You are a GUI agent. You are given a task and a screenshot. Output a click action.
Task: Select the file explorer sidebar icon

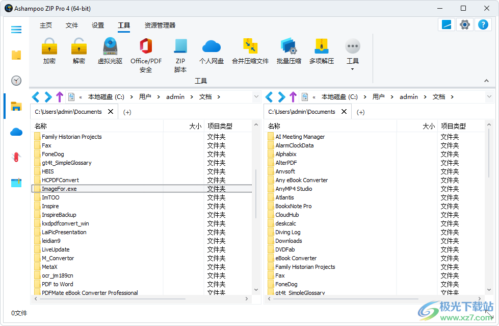click(x=16, y=106)
